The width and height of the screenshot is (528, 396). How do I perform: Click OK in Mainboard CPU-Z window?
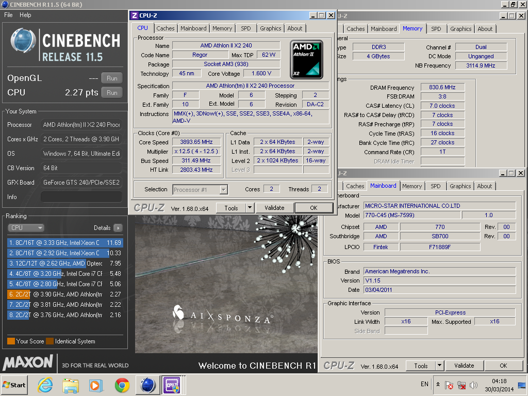(503, 366)
